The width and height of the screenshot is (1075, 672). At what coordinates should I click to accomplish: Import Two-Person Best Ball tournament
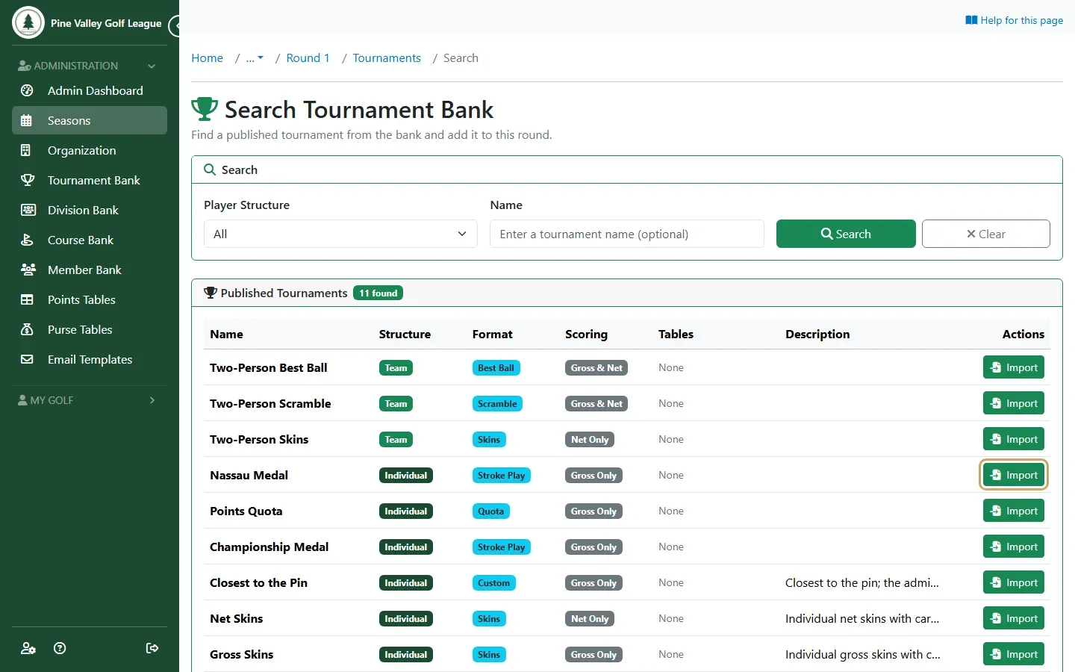point(1014,367)
